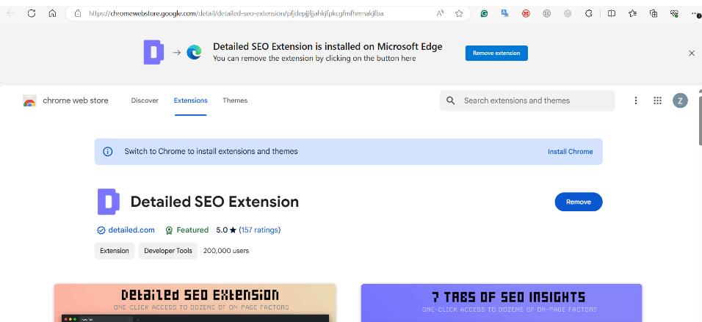The height and width of the screenshot is (322, 702).
Task: Click the info icon in Switch to Chrome notice
Action: (x=108, y=152)
